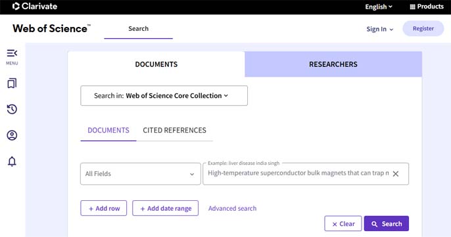451x237 pixels.
Task: Select the Search navigation tab
Action: pos(138,29)
